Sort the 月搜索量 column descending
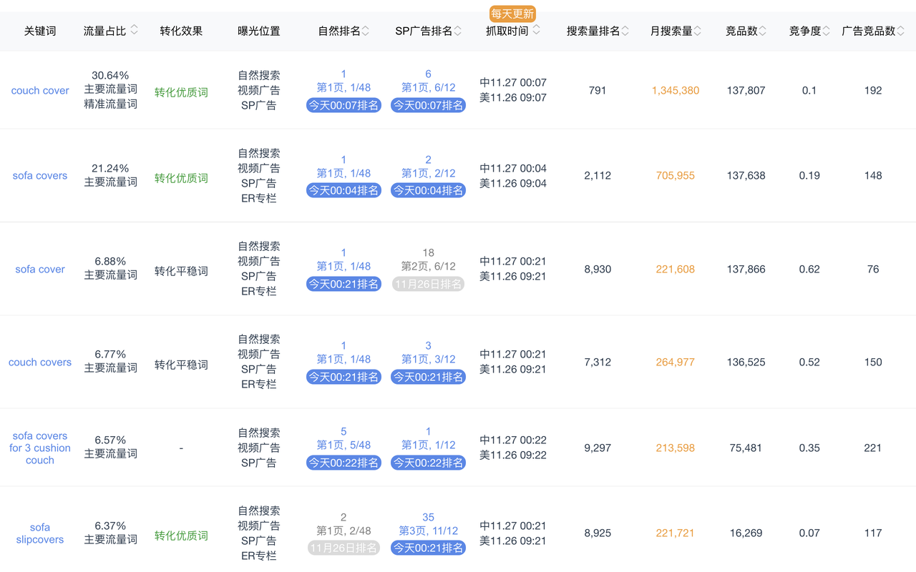 698,31
